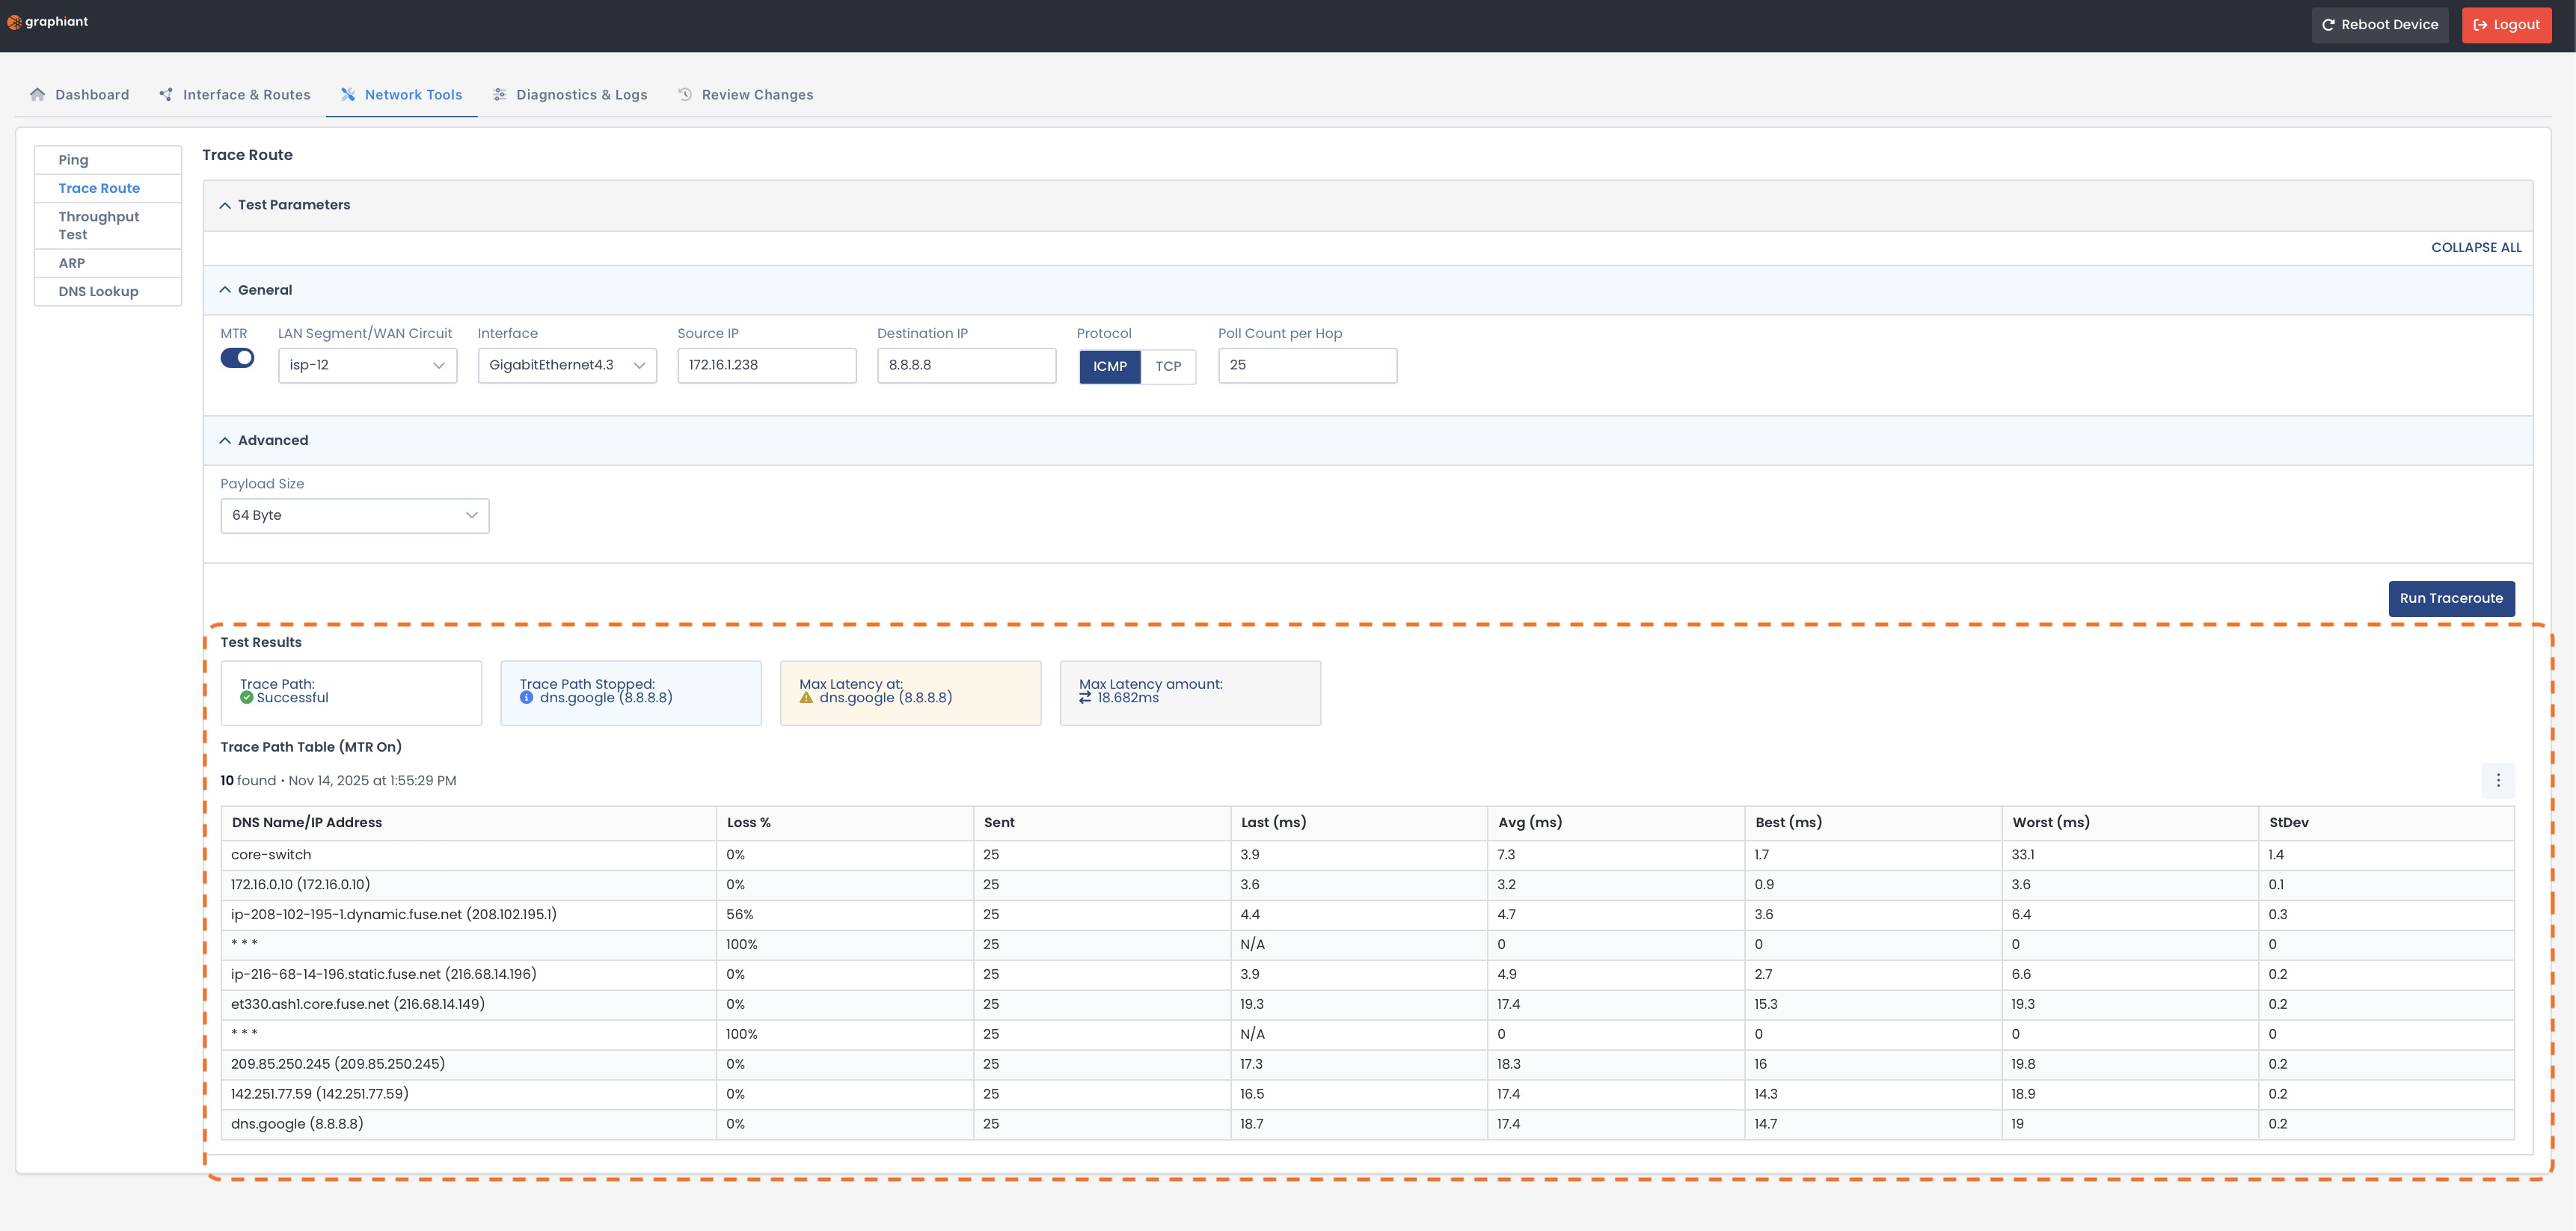Open the GigabitEthernet4.3 interface dropdown

click(567, 365)
